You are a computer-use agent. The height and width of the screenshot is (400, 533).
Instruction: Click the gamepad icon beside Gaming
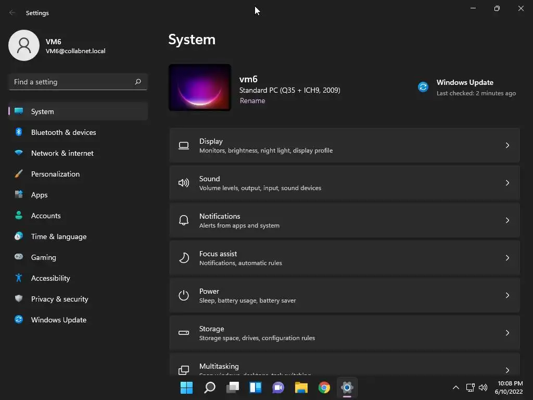(x=19, y=257)
